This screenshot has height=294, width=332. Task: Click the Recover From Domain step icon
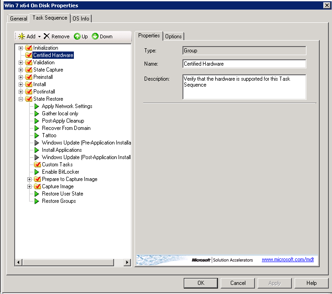36,128
